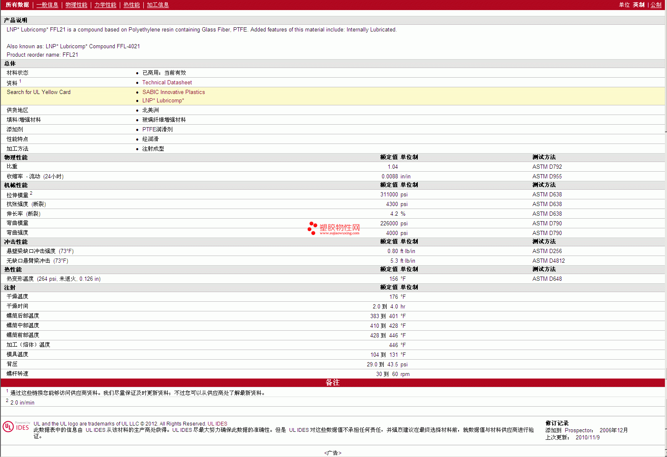Click the Product reorder name FFL21 line

[42, 55]
